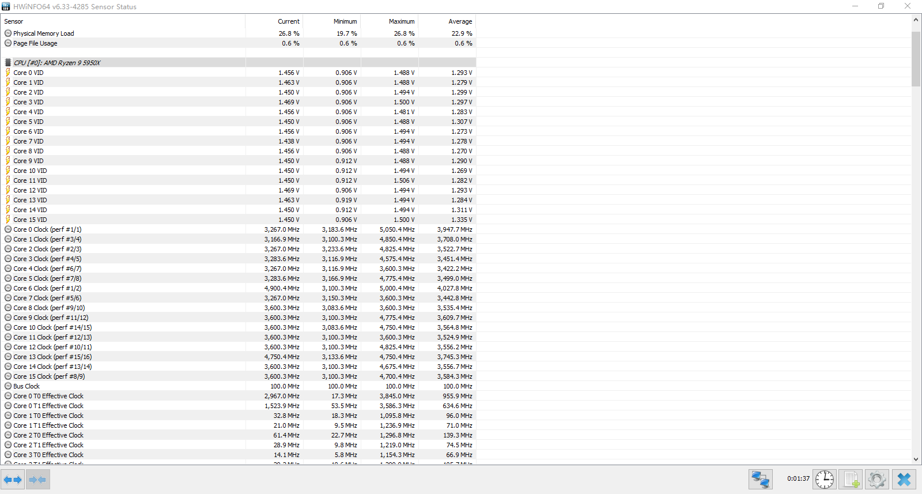Viewport: 922px width, 494px height.
Task: Click Core 0 Clock maximum 5,050.4 MHz
Action: 397,229
